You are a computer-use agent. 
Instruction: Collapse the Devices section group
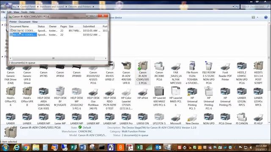point(2,25)
